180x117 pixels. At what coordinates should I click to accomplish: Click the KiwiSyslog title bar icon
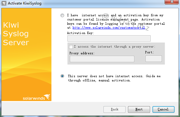pos(4,3)
